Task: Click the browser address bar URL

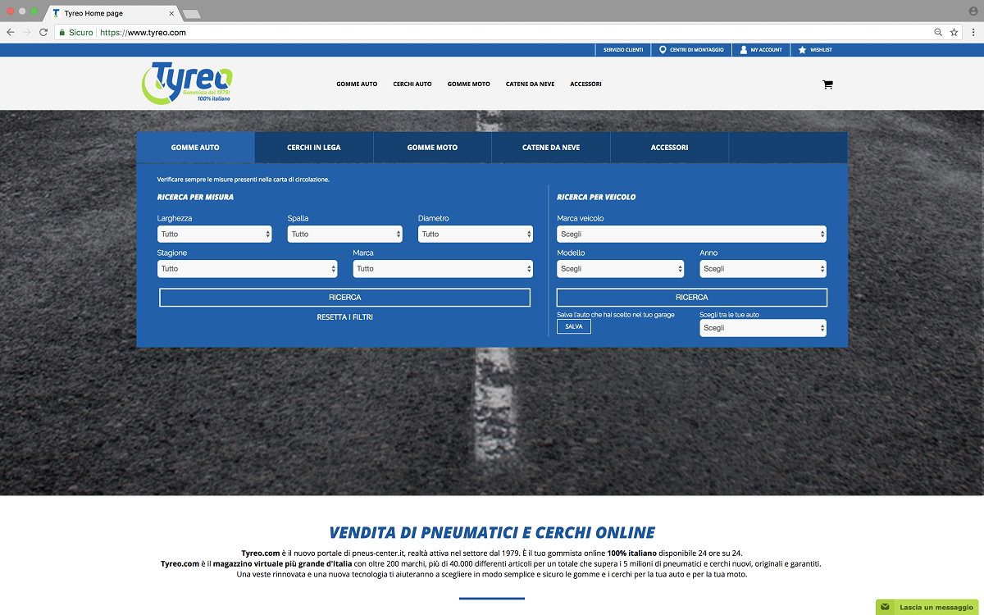Action: tap(143, 32)
